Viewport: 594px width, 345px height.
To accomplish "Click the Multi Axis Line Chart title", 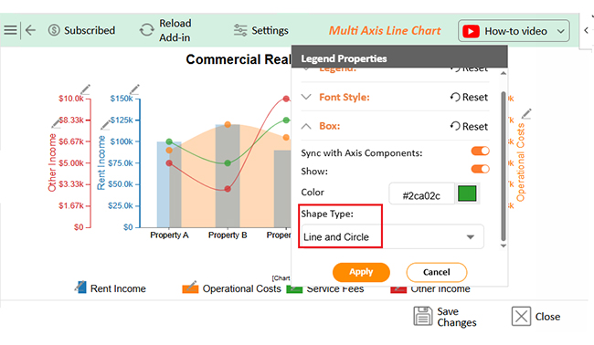I will click(385, 31).
